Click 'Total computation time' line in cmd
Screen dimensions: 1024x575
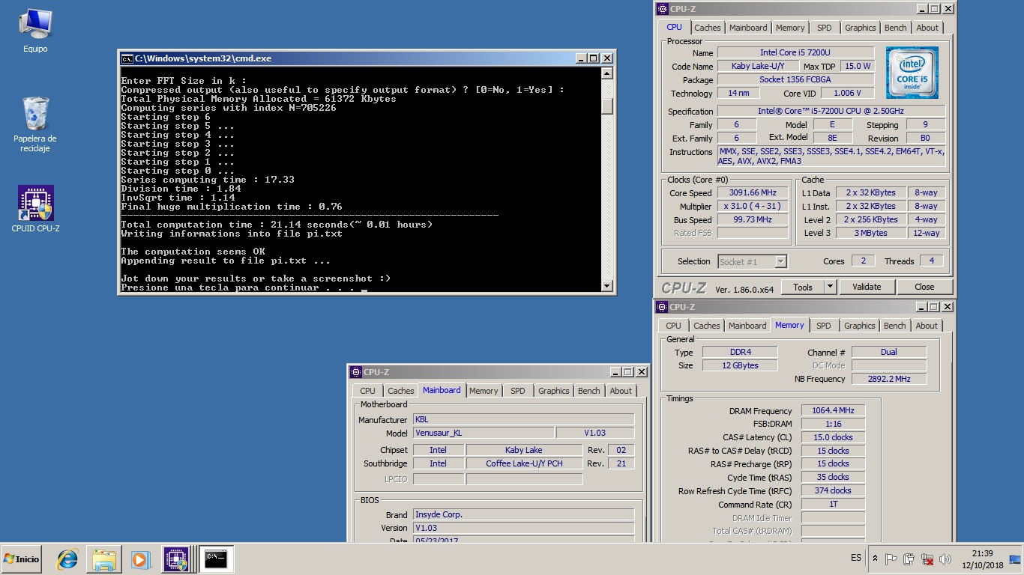tap(277, 225)
